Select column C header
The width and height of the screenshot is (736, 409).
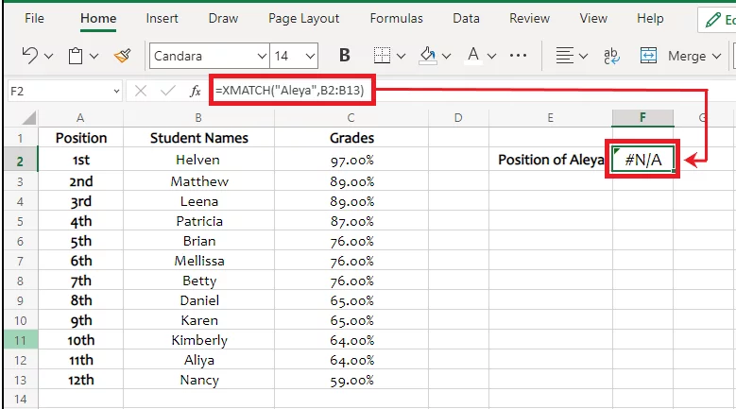pos(351,118)
